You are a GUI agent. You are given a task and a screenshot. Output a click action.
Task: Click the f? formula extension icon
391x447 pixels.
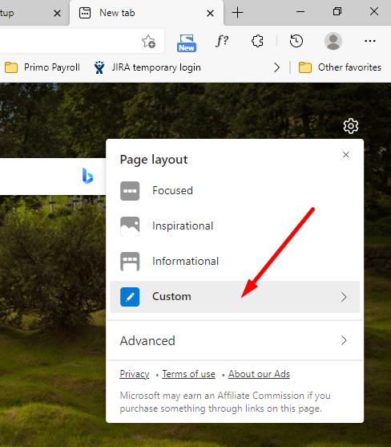click(222, 41)
